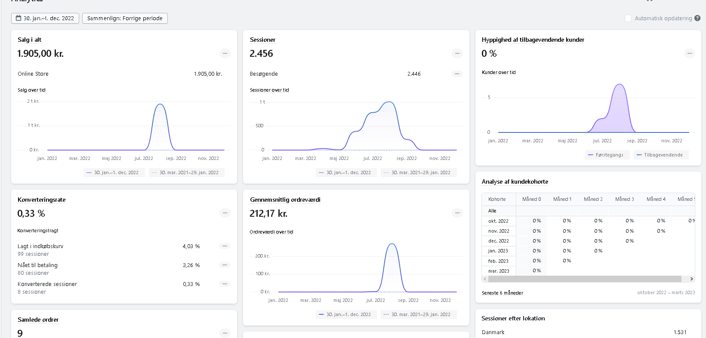Viewport: 706px width, 338px height.
Task: Toggle Førstegangs series in customer chart legend
Action: pos(607,155)
